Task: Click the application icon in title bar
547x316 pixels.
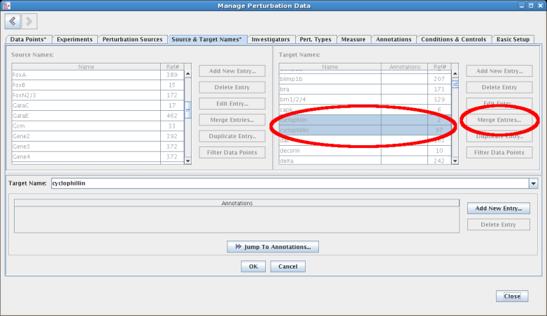Action: (6, 6)
